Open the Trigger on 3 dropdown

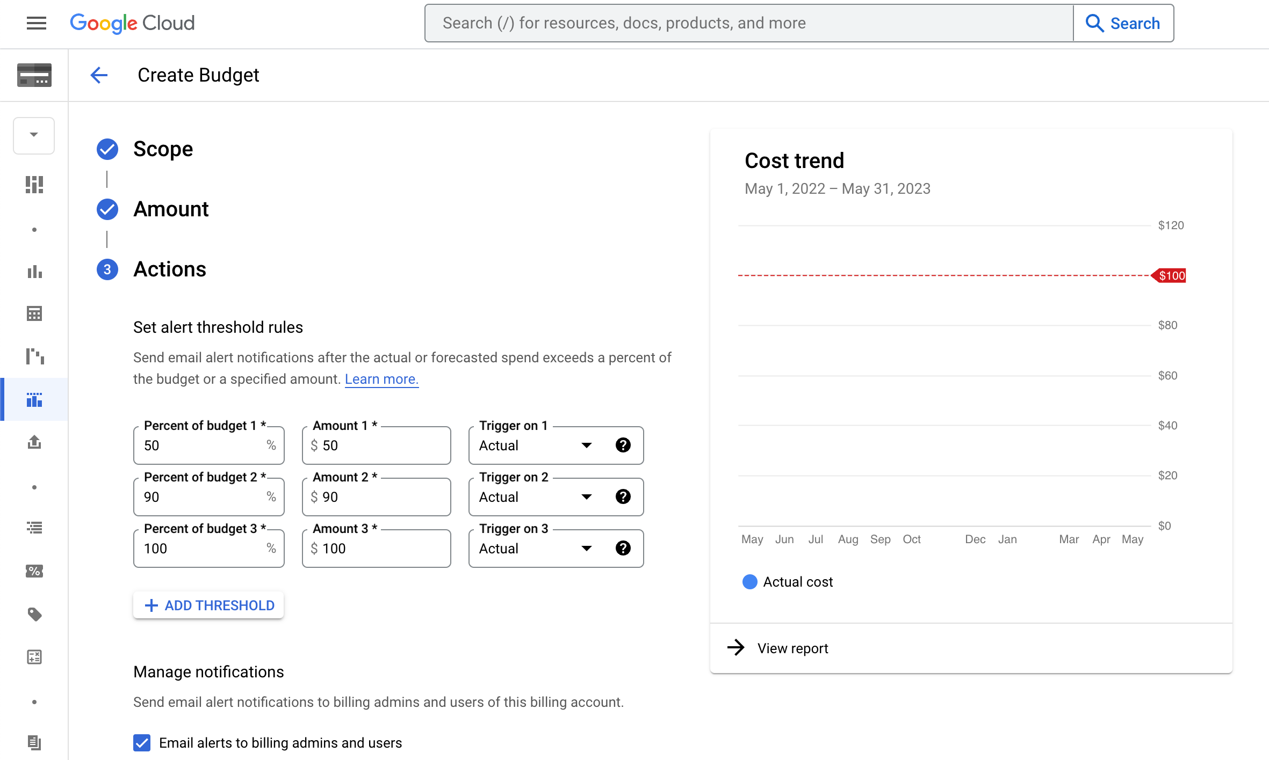click(587, 549)
